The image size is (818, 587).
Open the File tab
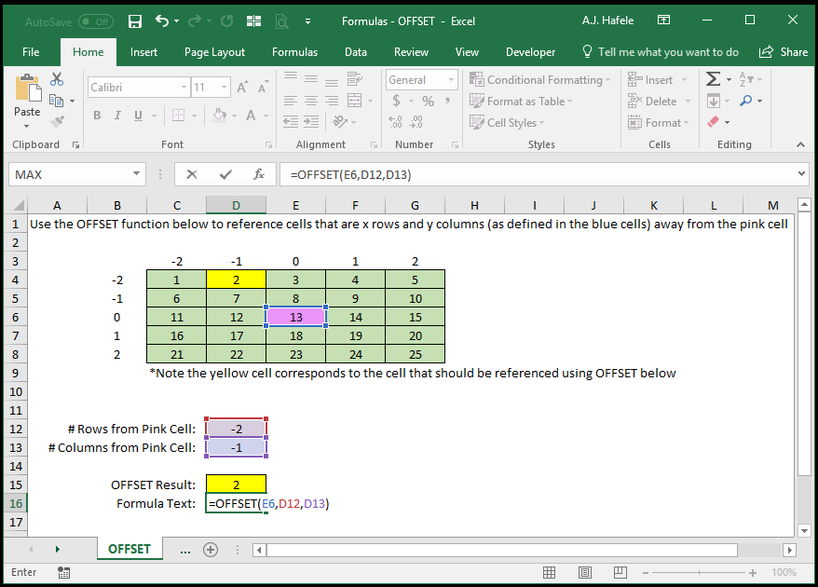(x=31, y=51)
